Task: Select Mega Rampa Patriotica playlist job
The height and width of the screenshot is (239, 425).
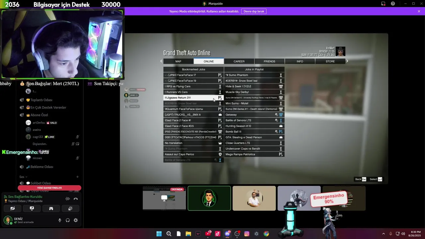Action: coord(254,154)
